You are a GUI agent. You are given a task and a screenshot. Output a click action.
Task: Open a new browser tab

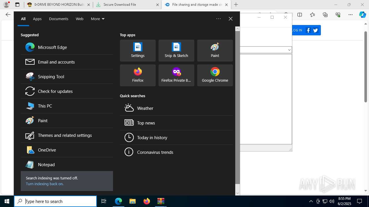236,5
